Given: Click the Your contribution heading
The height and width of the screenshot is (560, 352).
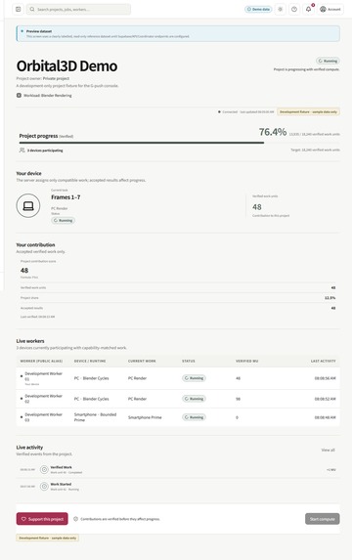Looking at the screenshot, I should 35,244.
